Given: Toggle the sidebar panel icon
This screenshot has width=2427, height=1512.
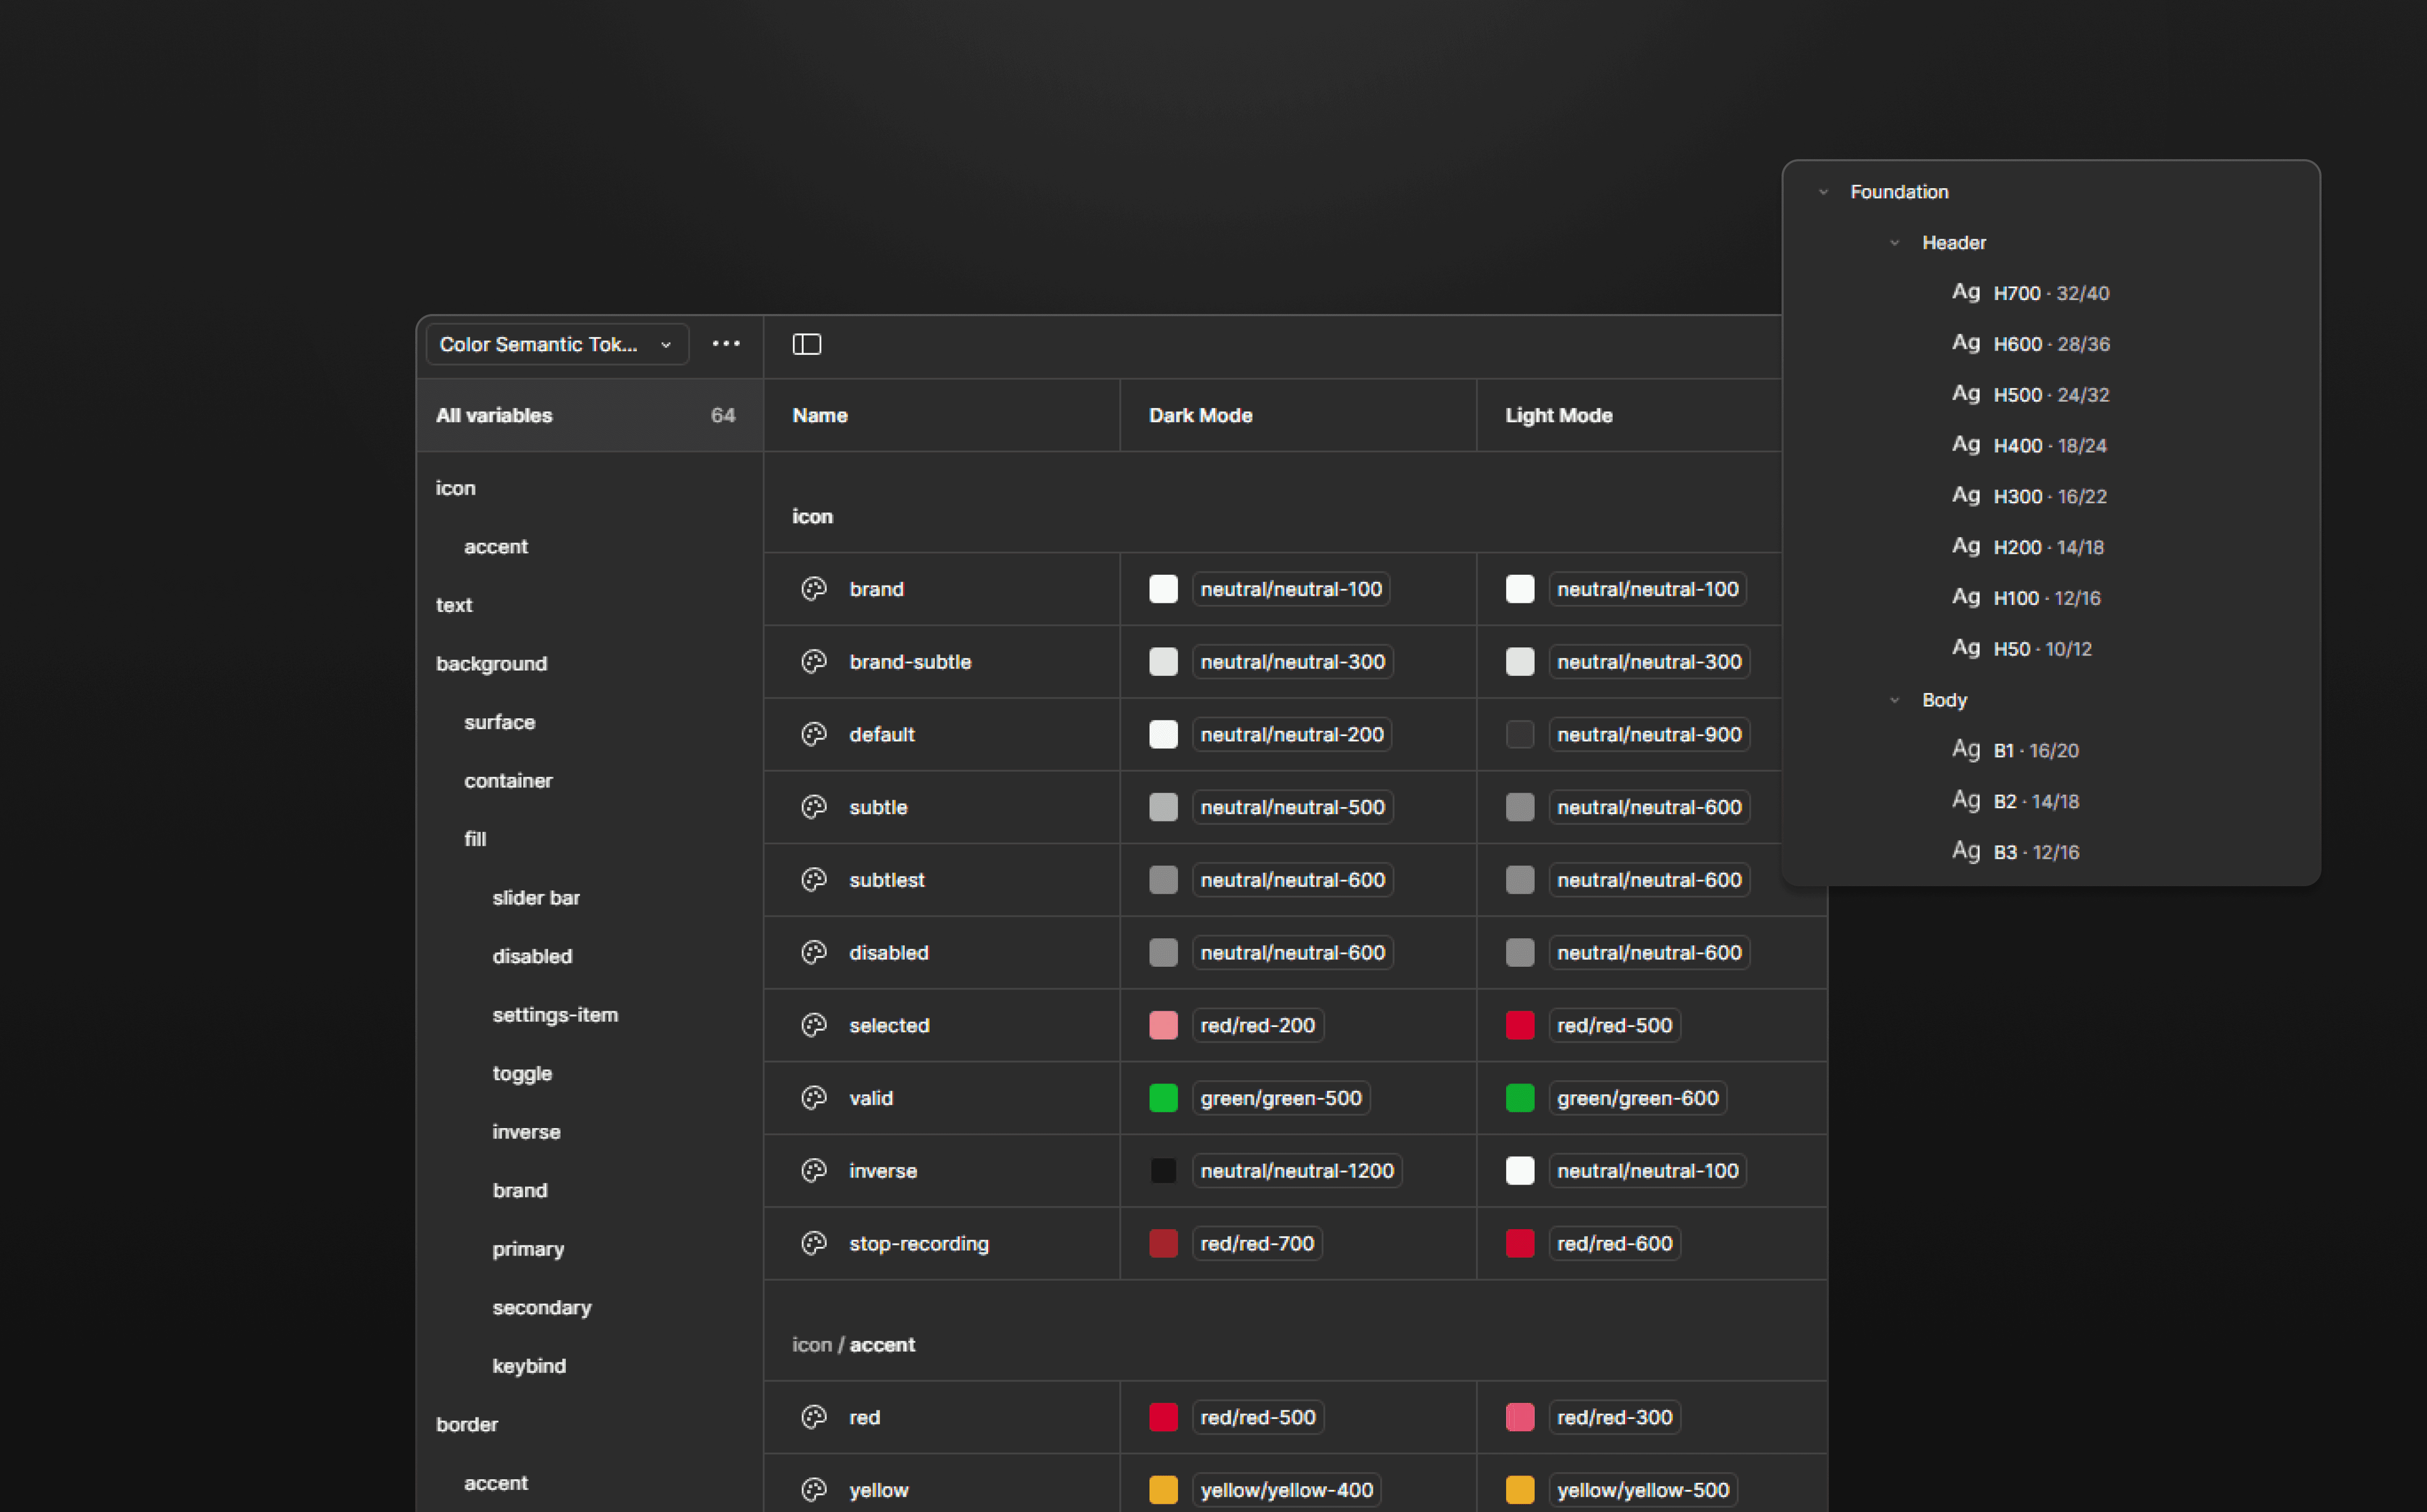Looking at the screenshot, I should click(806, 344).
